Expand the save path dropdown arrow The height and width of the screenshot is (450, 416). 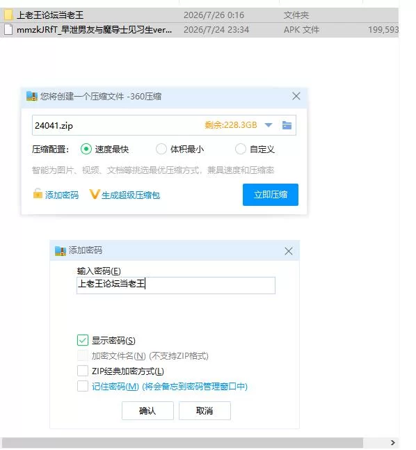269,125
